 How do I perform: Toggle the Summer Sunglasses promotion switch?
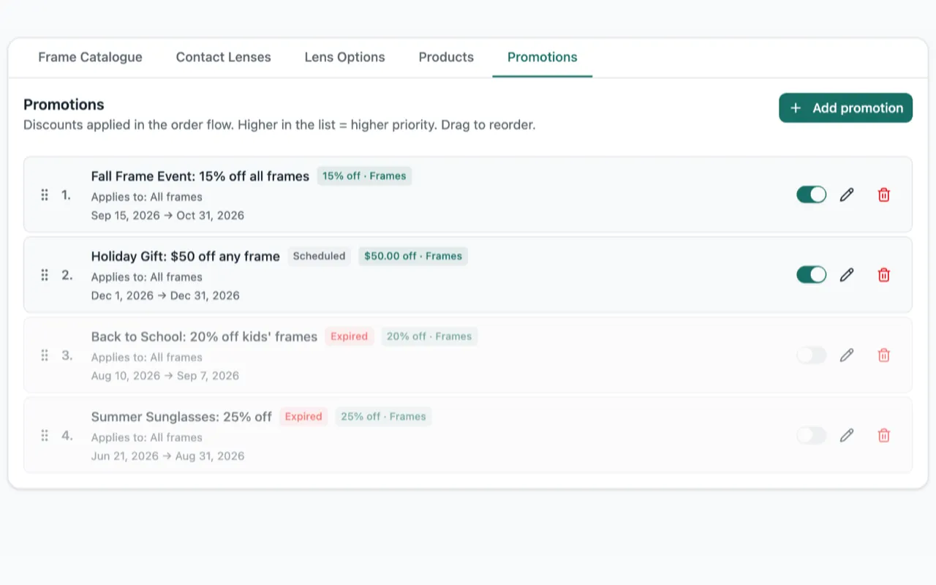coord(812,436)
